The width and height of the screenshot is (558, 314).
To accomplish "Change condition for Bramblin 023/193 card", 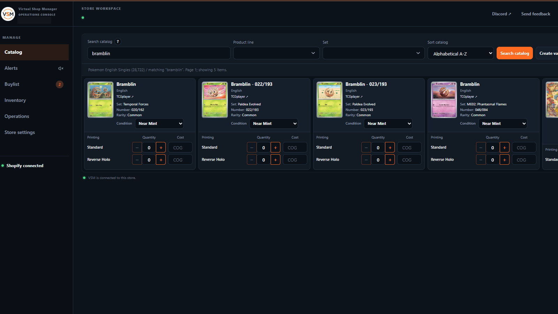I will (388, 124).
